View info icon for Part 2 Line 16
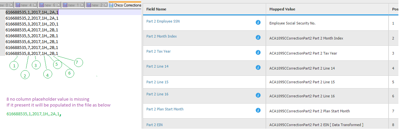The width and height of the screenshot is (402, 131). point(258,95)
